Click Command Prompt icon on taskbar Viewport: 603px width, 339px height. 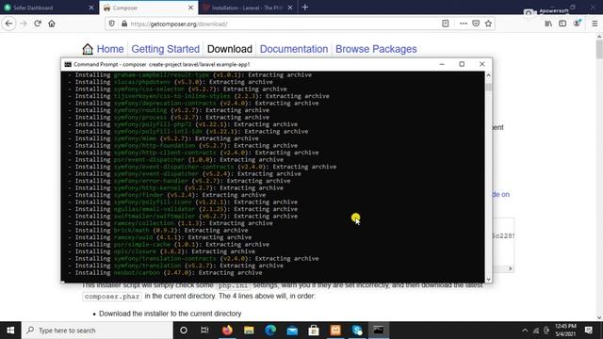click(379, 331)
